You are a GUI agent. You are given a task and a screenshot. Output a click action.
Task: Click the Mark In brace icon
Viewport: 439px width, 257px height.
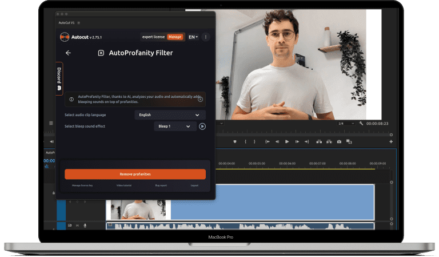245,142
